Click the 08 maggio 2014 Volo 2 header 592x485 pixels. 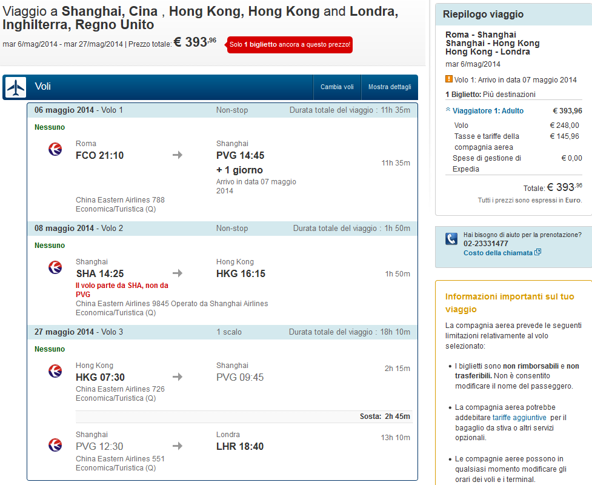(x=222, y=229)
